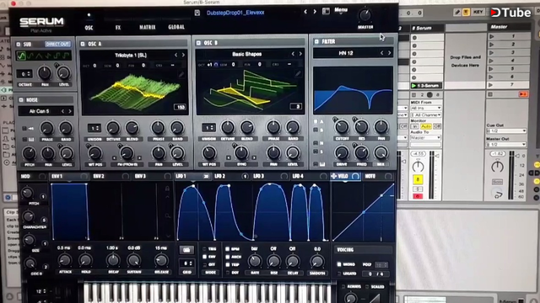
Task: Next filter type arrow after HN 12
Action: point(390,53)
